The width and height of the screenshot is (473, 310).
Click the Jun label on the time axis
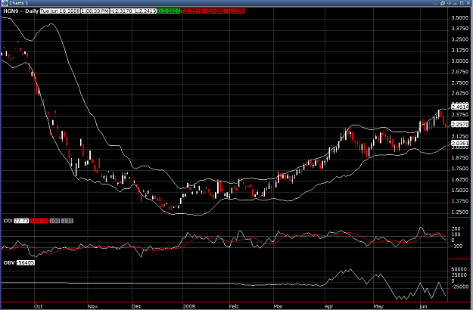coord(424,306)
